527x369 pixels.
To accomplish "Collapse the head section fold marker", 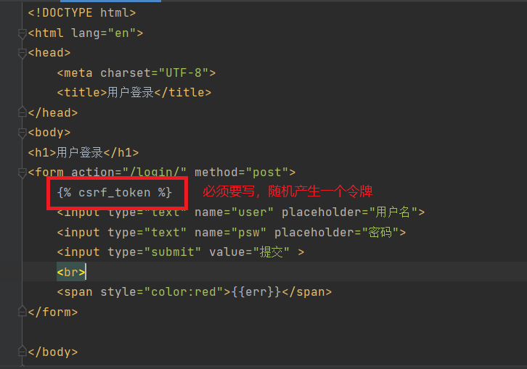I will [22, 53].
